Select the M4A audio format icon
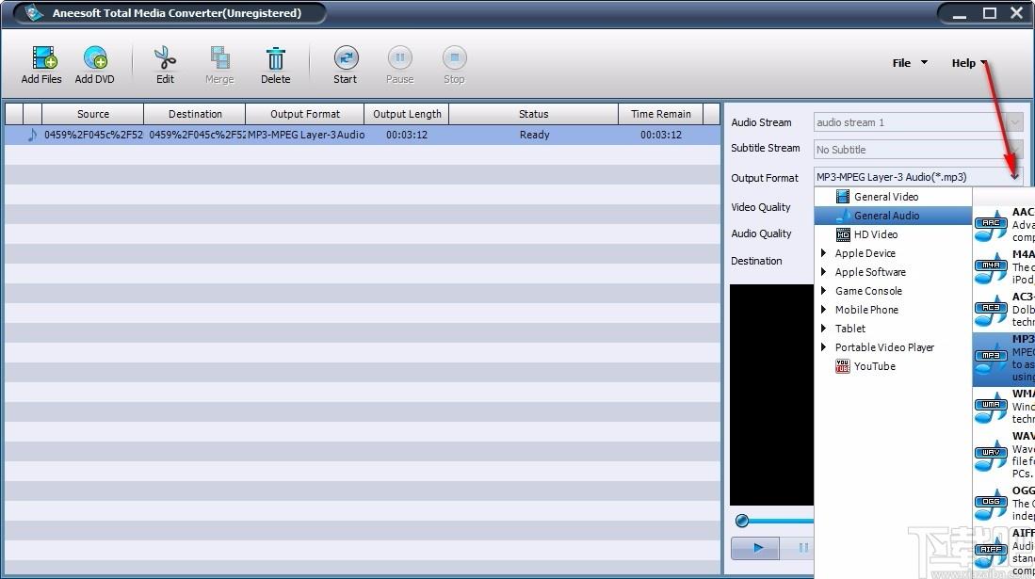 pyautogui.click(x=991, y=267)
